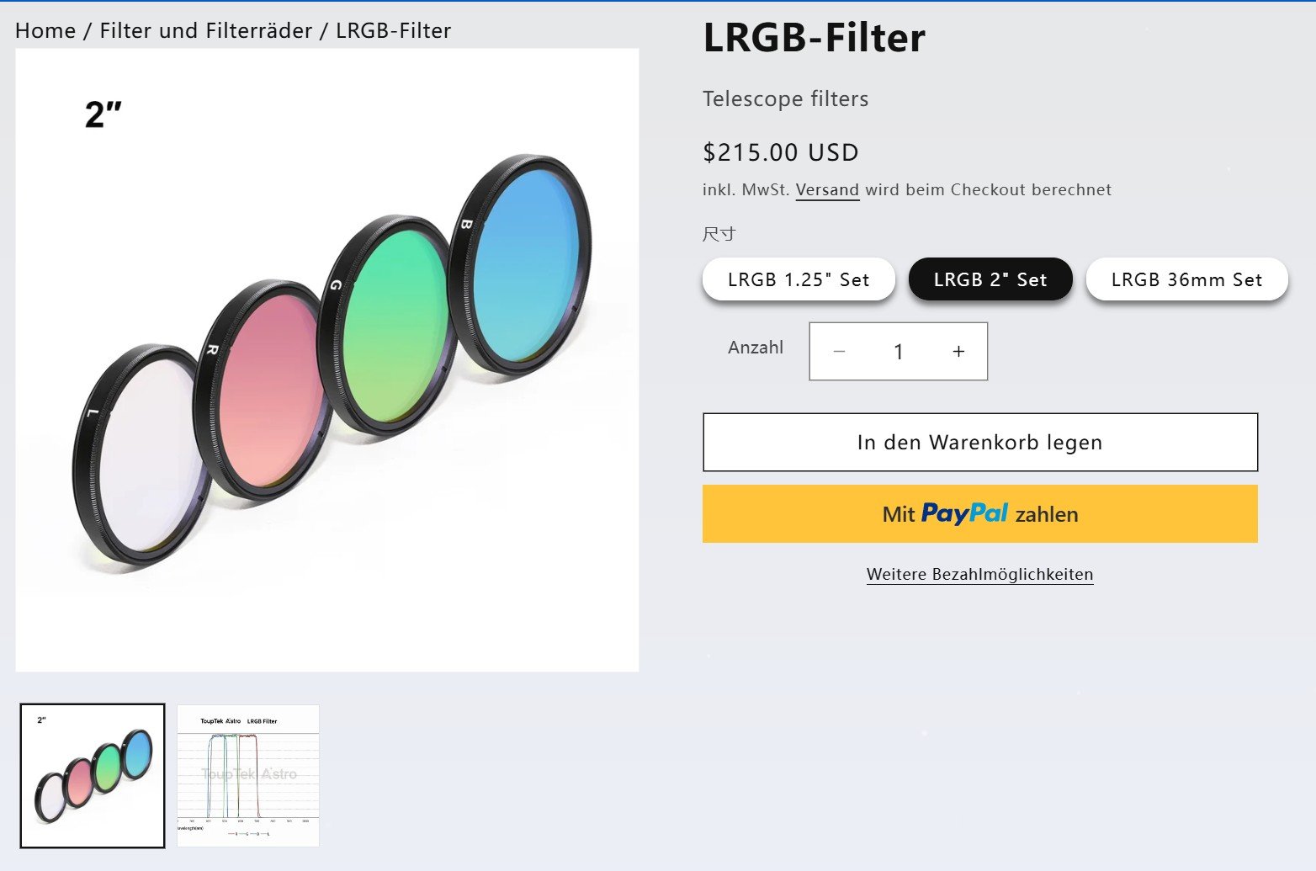Image resolution: width=1316 pixels, height=871 pixels.
Task: Click the quantity number field
Action: [899, 352]
